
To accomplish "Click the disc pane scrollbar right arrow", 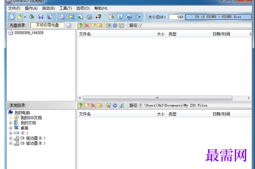I will coord(248,98).
